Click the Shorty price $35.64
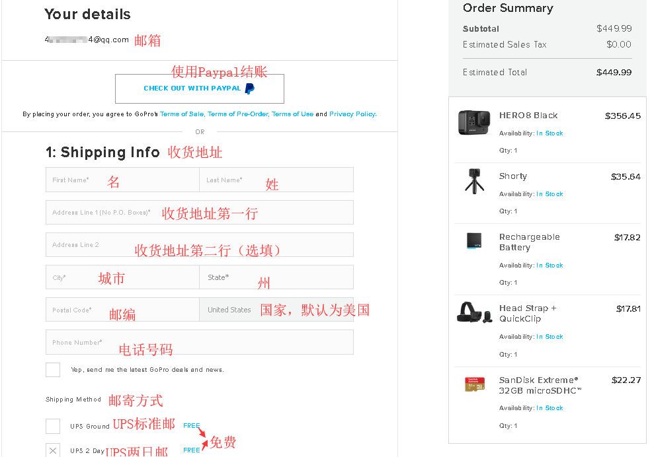This screenshot has width=650, height=457. (626, 177)
